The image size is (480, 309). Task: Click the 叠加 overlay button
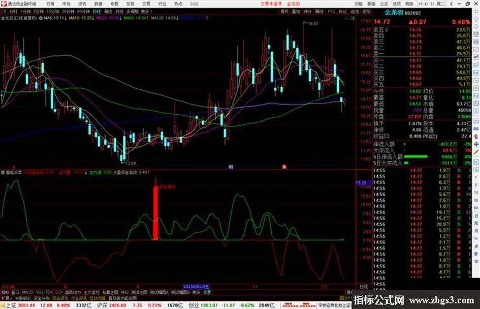point(296,11)
